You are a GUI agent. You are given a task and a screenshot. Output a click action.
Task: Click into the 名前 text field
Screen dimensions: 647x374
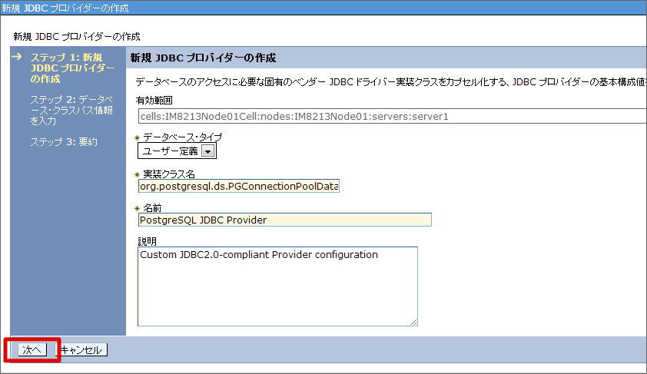click(x=284, y=220)
